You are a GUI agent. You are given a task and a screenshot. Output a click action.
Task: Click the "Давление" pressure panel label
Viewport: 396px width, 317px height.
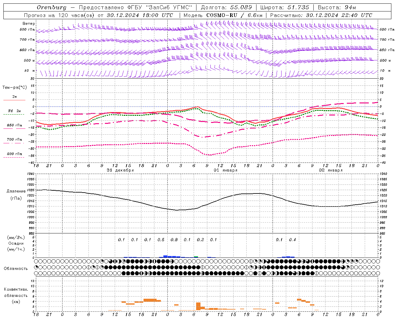click(x=16, y=191)
